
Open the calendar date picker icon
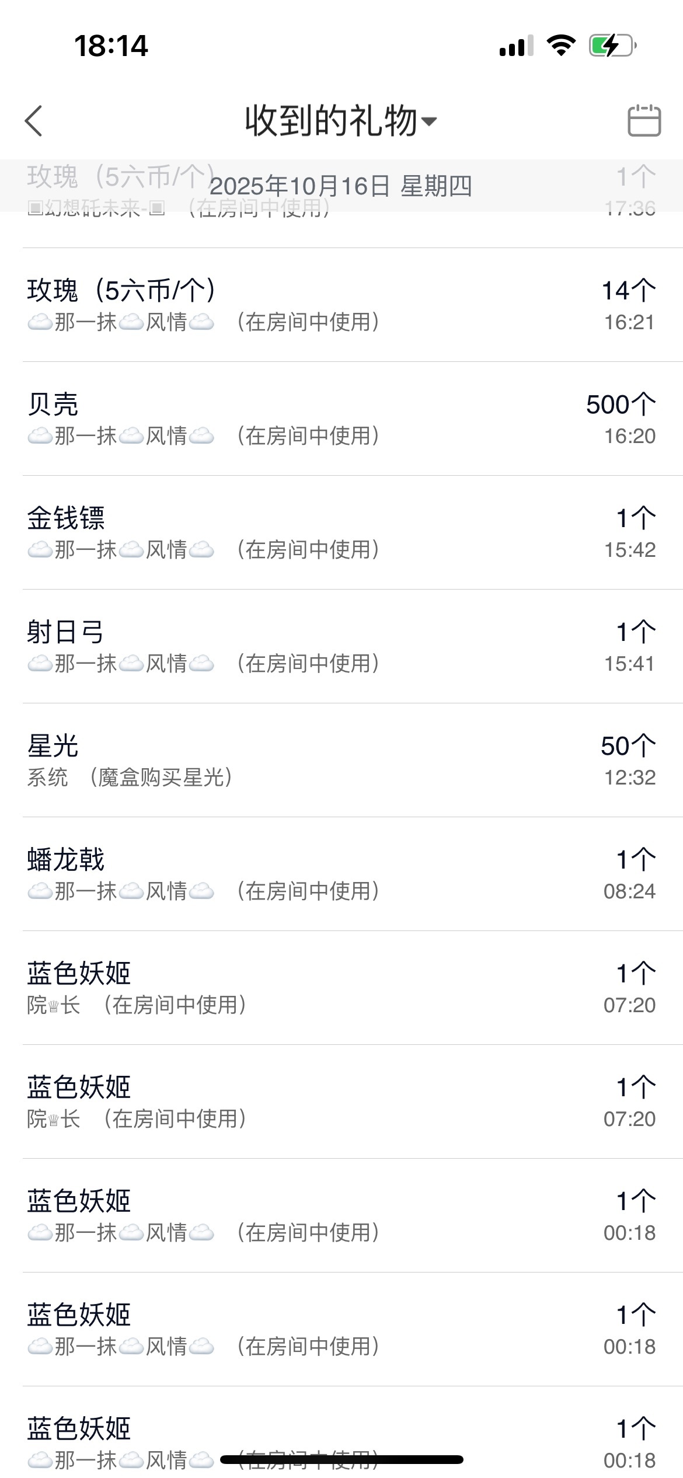pyautogui.click(x=644, y=121)
